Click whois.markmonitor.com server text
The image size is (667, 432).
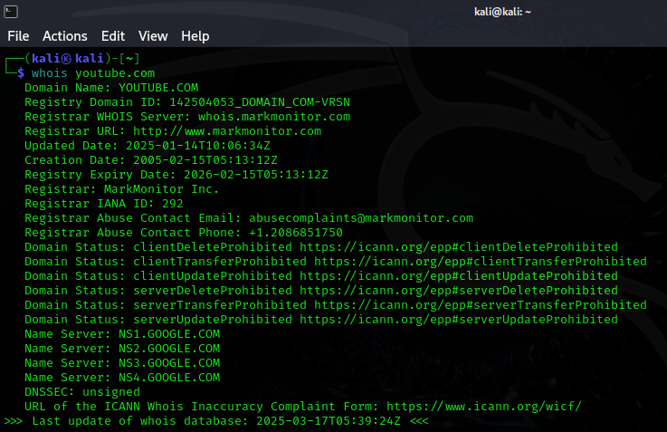click(274, 117)
